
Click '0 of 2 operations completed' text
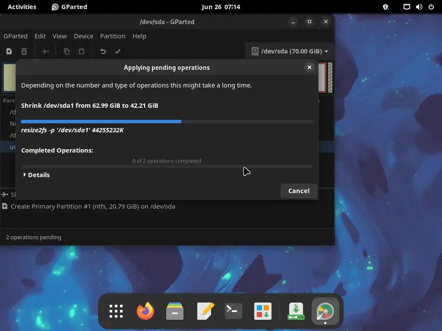pos(167,161)
